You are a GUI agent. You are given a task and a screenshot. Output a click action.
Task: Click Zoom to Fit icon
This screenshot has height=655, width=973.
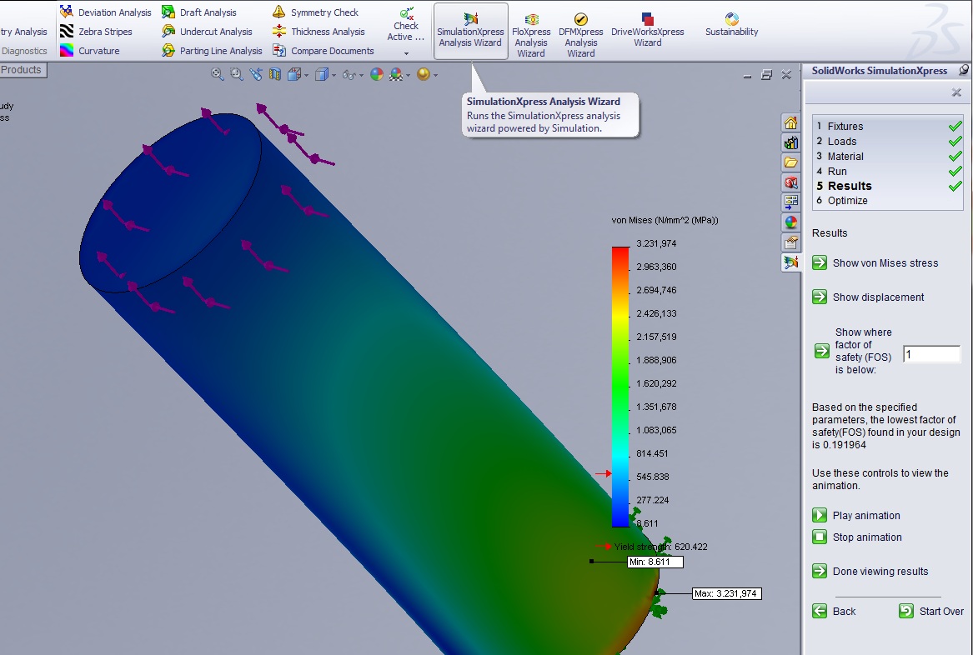(217, 74)
